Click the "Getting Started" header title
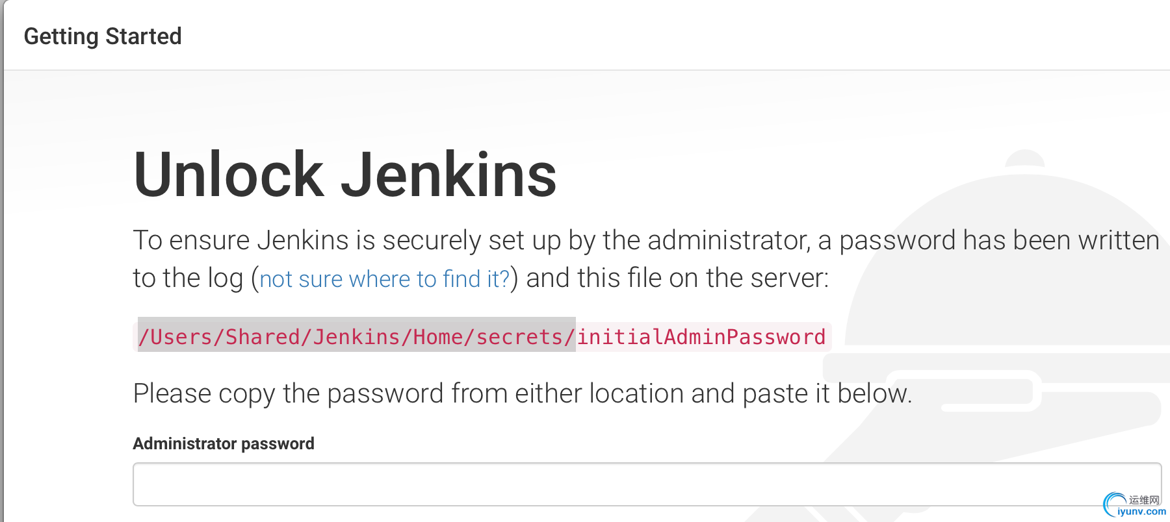Screen dimensions: 1170x522 [103, 36]
